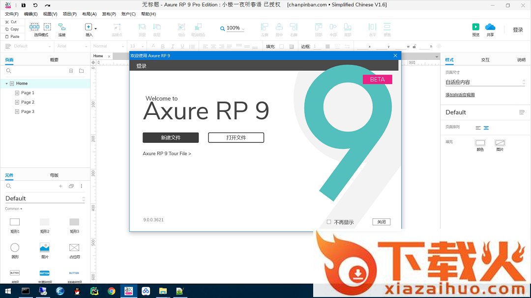This screenshot has width=531, height=298.
Task: Select the 矩形1 rectangle widget
Action: coord(15,226)
